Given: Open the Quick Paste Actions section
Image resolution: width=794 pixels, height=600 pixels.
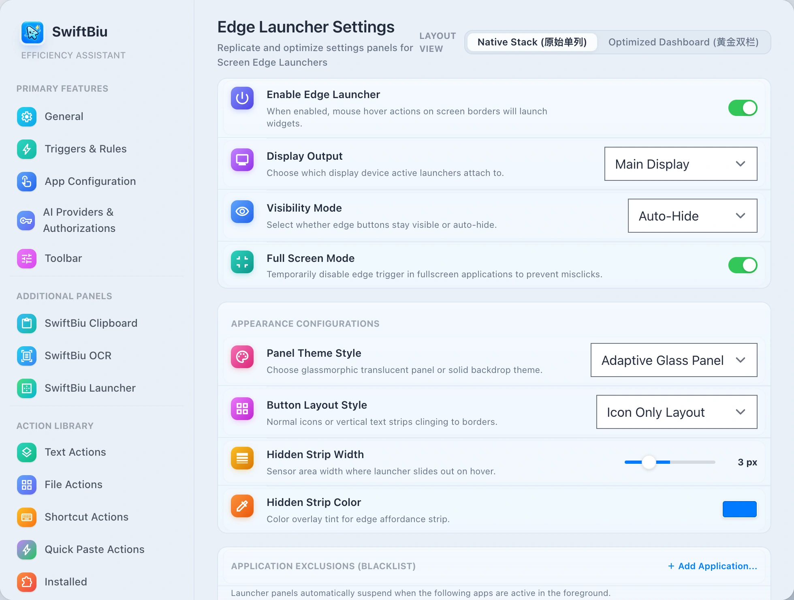Looking at the screenshot, I should point(97,550).
